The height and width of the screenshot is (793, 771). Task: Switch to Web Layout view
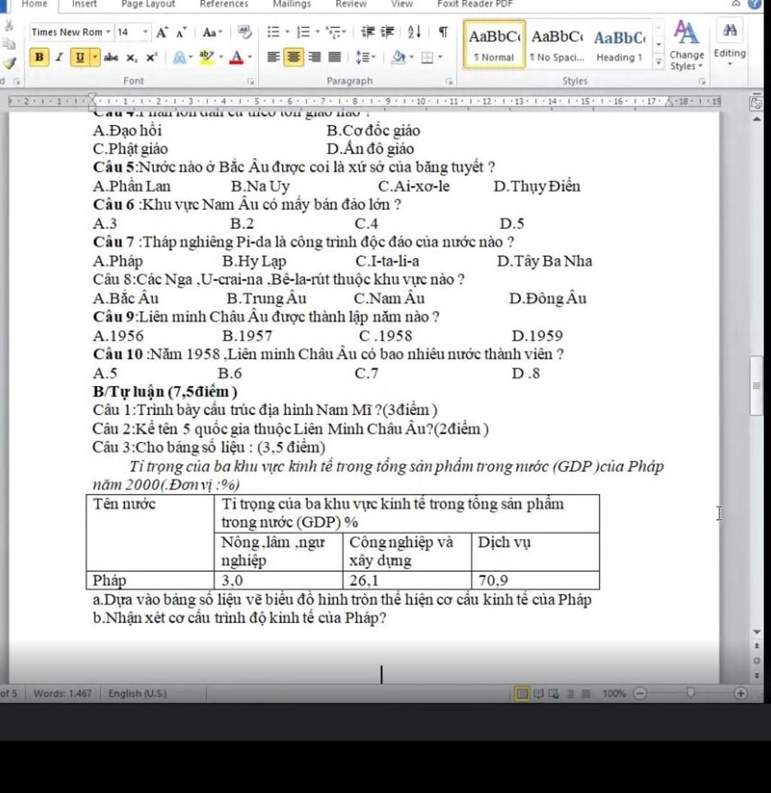point(554,694)
